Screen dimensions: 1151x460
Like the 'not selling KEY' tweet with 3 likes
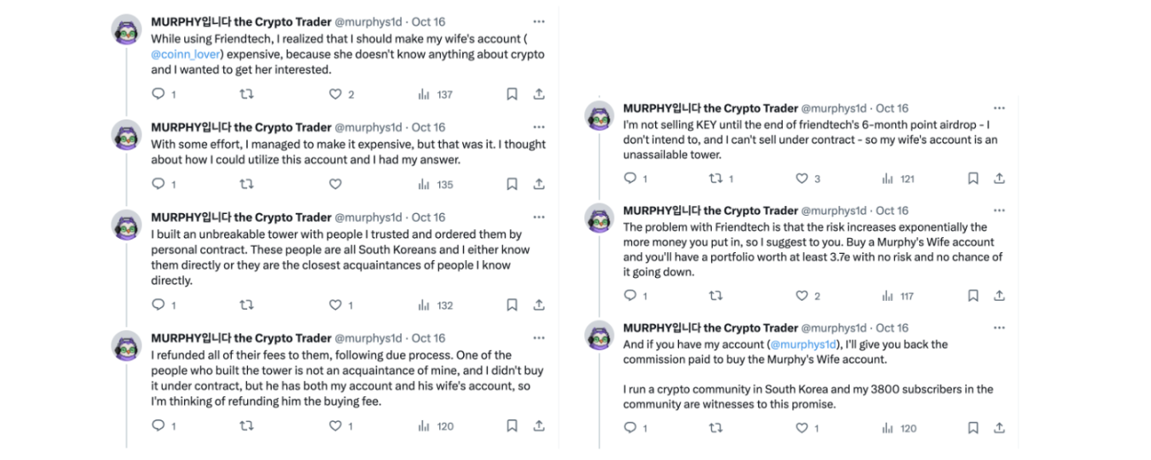click(x=807, y=179)
